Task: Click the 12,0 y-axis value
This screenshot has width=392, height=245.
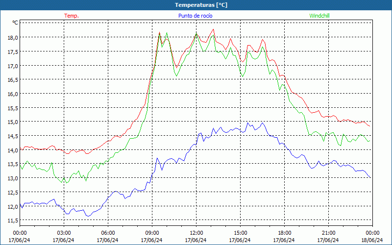Action: 14,206
